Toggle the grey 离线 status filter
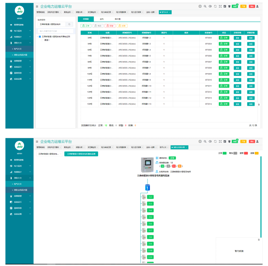The height and width of the screenshot is (266, 268). pyautogui.click(x=98, y=26)
